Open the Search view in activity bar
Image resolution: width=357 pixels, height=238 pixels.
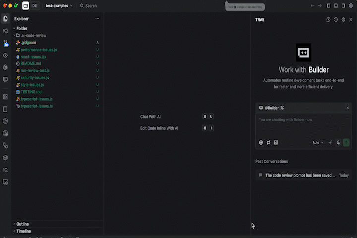[5, 31]
